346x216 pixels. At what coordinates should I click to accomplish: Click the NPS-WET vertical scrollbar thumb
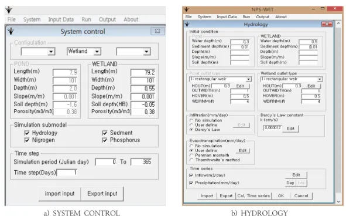pos(338,110)
